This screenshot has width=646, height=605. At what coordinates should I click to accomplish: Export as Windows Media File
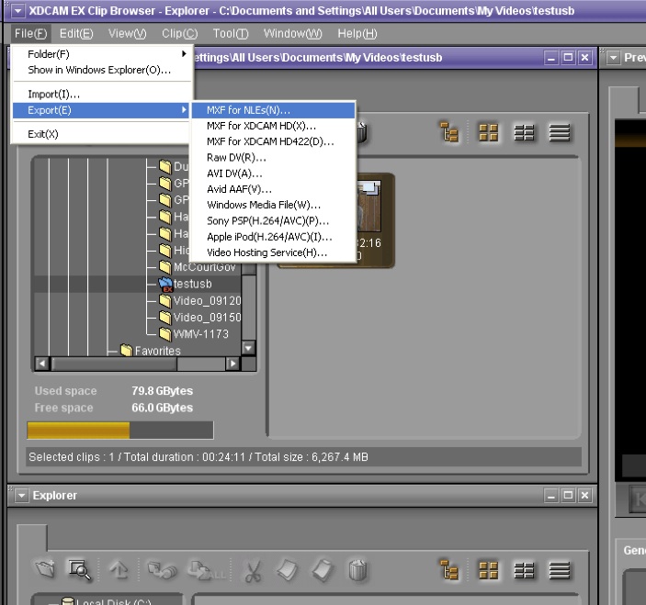click(273, 205)
